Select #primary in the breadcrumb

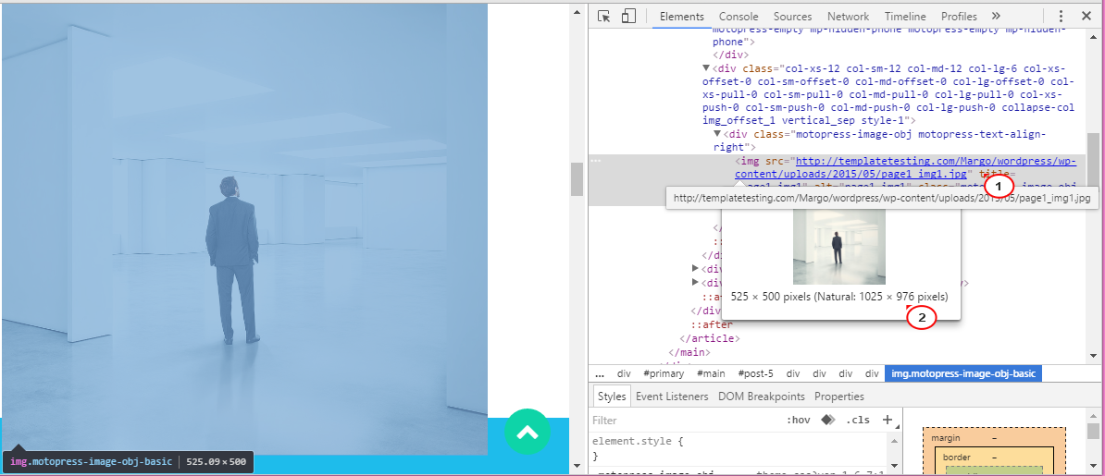(664, 374)
